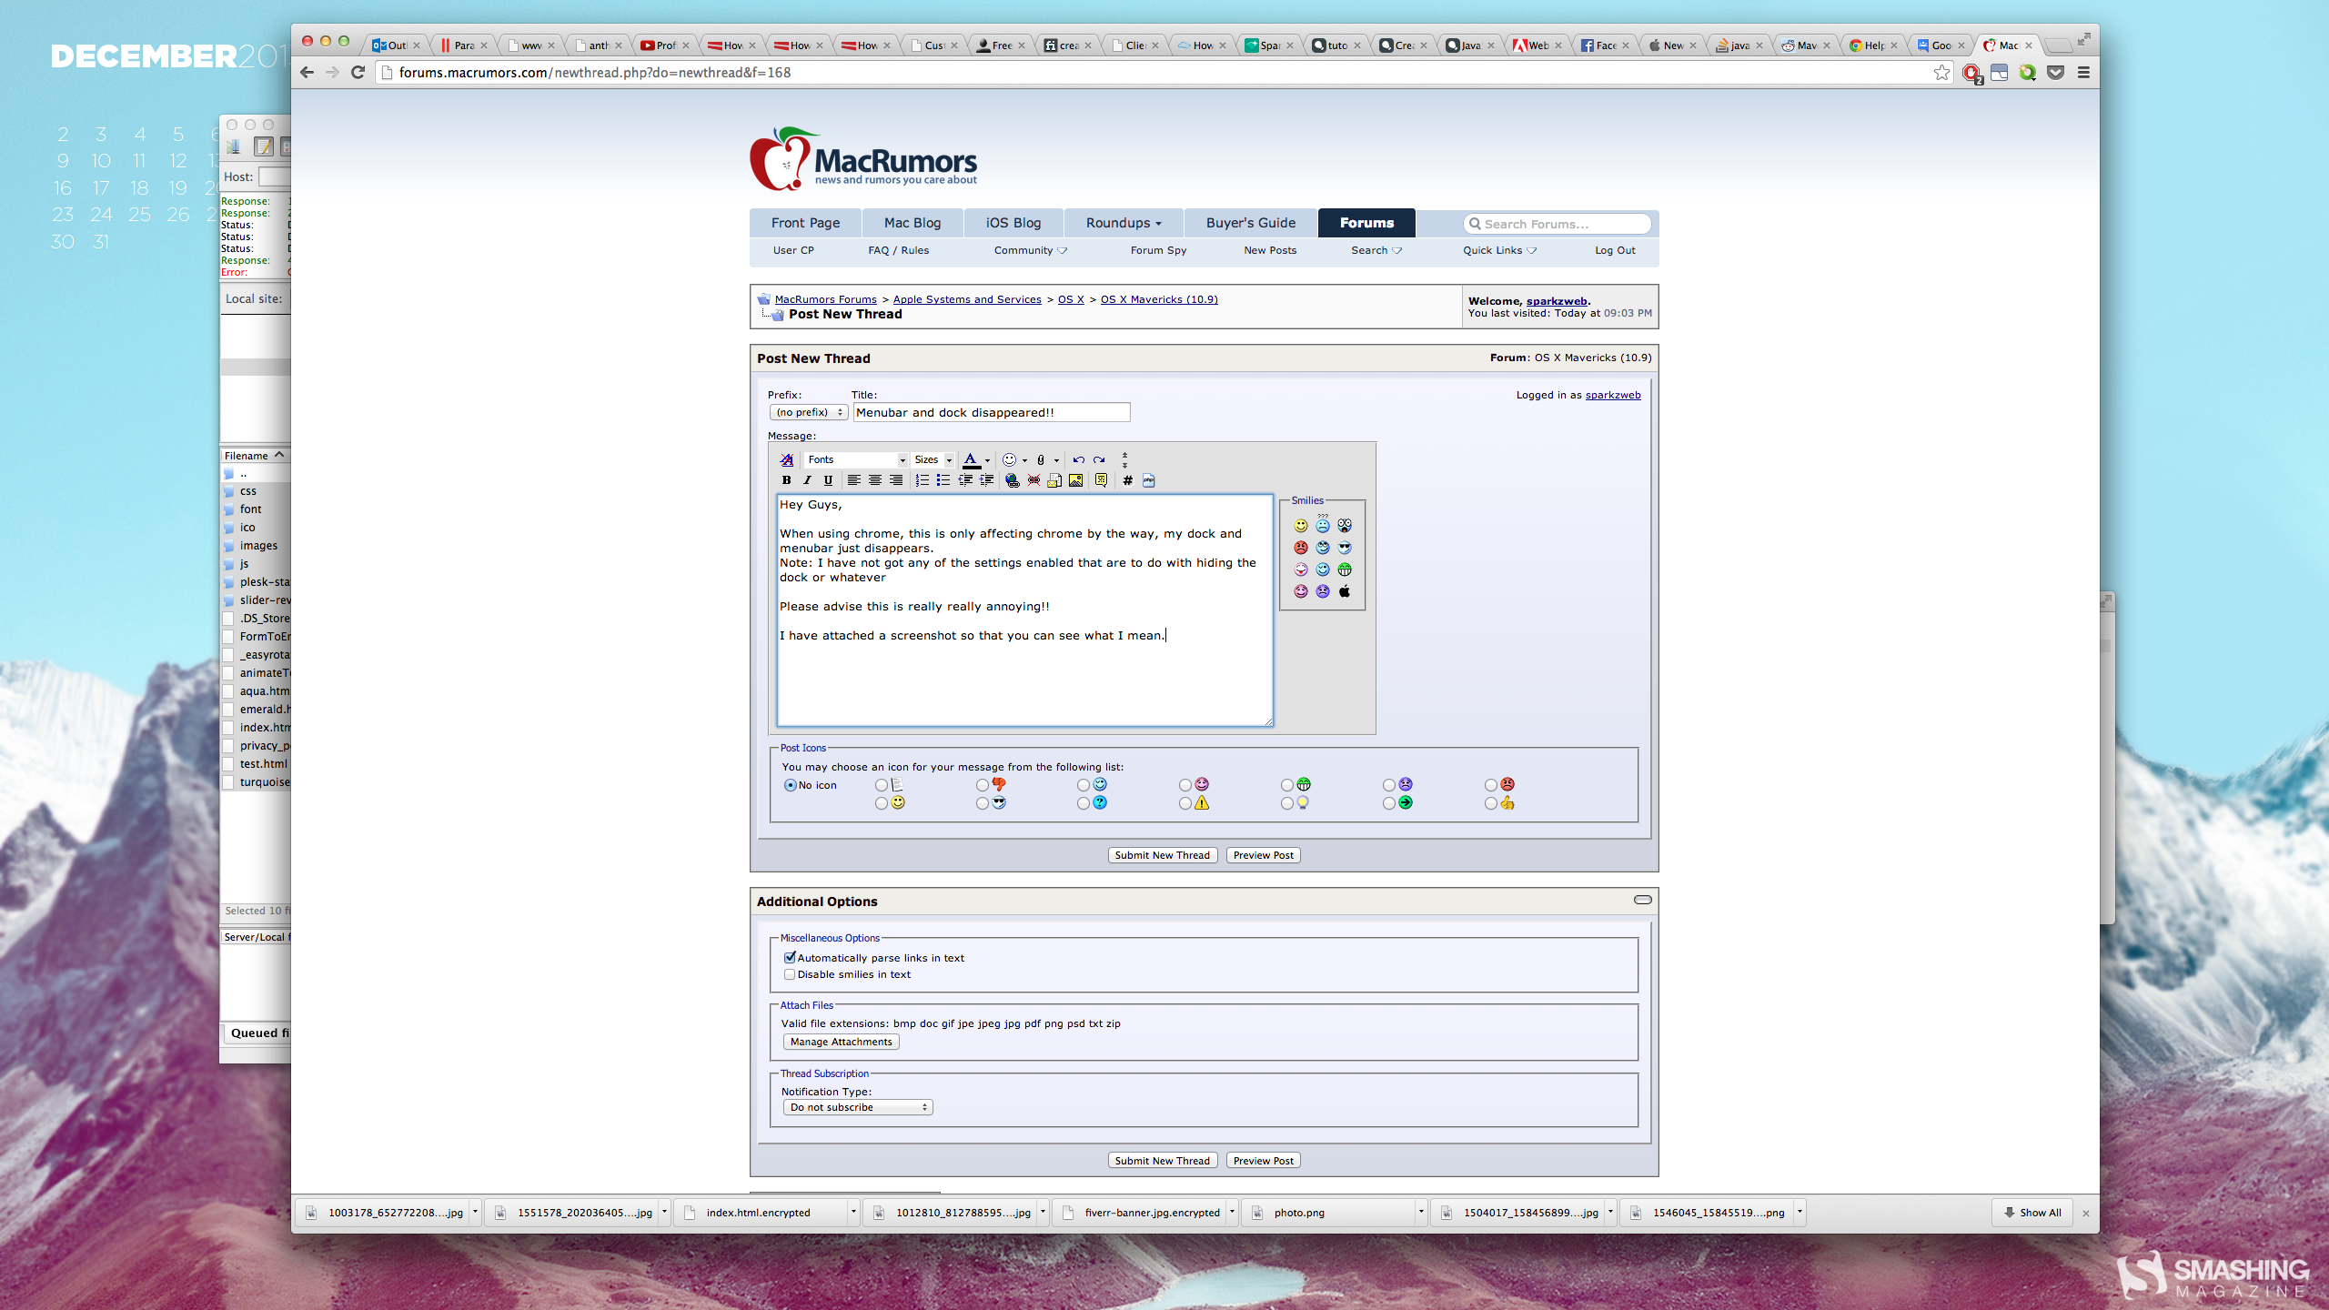
Task: Check Disable smilies in text
Action: 790,974
